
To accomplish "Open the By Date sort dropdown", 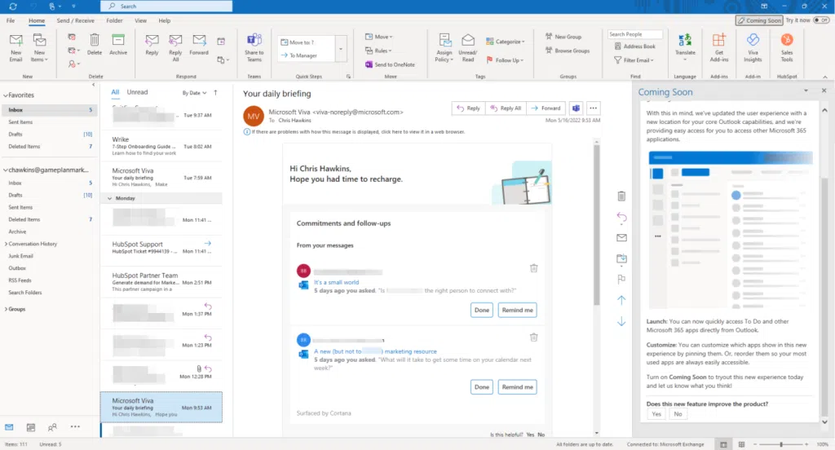I will tap(194, 93).
